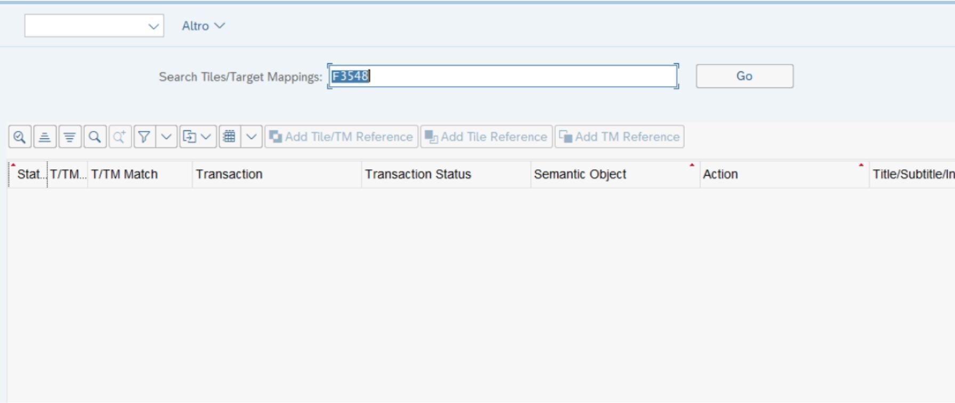Screen dimensions: 955x403
Task: Click the Find search icon
Action: coord(95,137)
